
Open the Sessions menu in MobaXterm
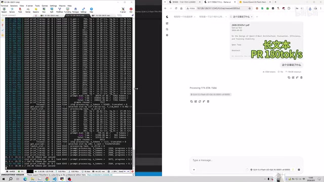(x=14, y=6)
